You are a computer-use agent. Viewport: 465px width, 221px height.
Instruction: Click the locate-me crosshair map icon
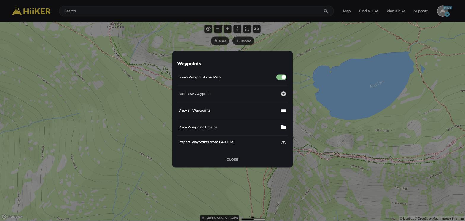click(x=208, y=29)
